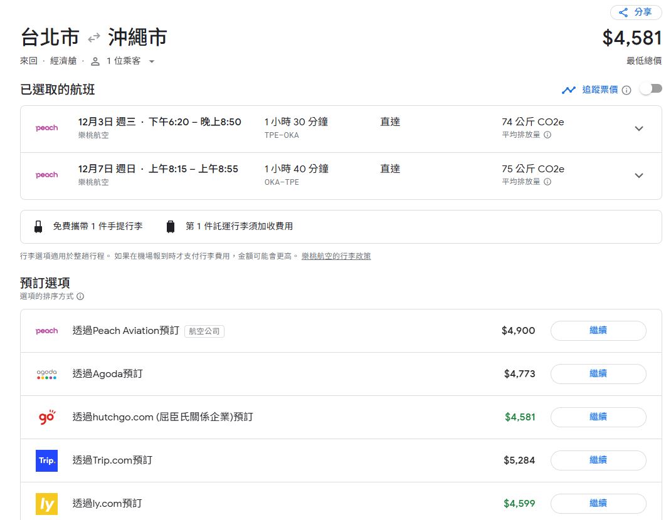Click 繼續 for ly.com booking
The image size is (666, 520).
(x=598, y=504)
